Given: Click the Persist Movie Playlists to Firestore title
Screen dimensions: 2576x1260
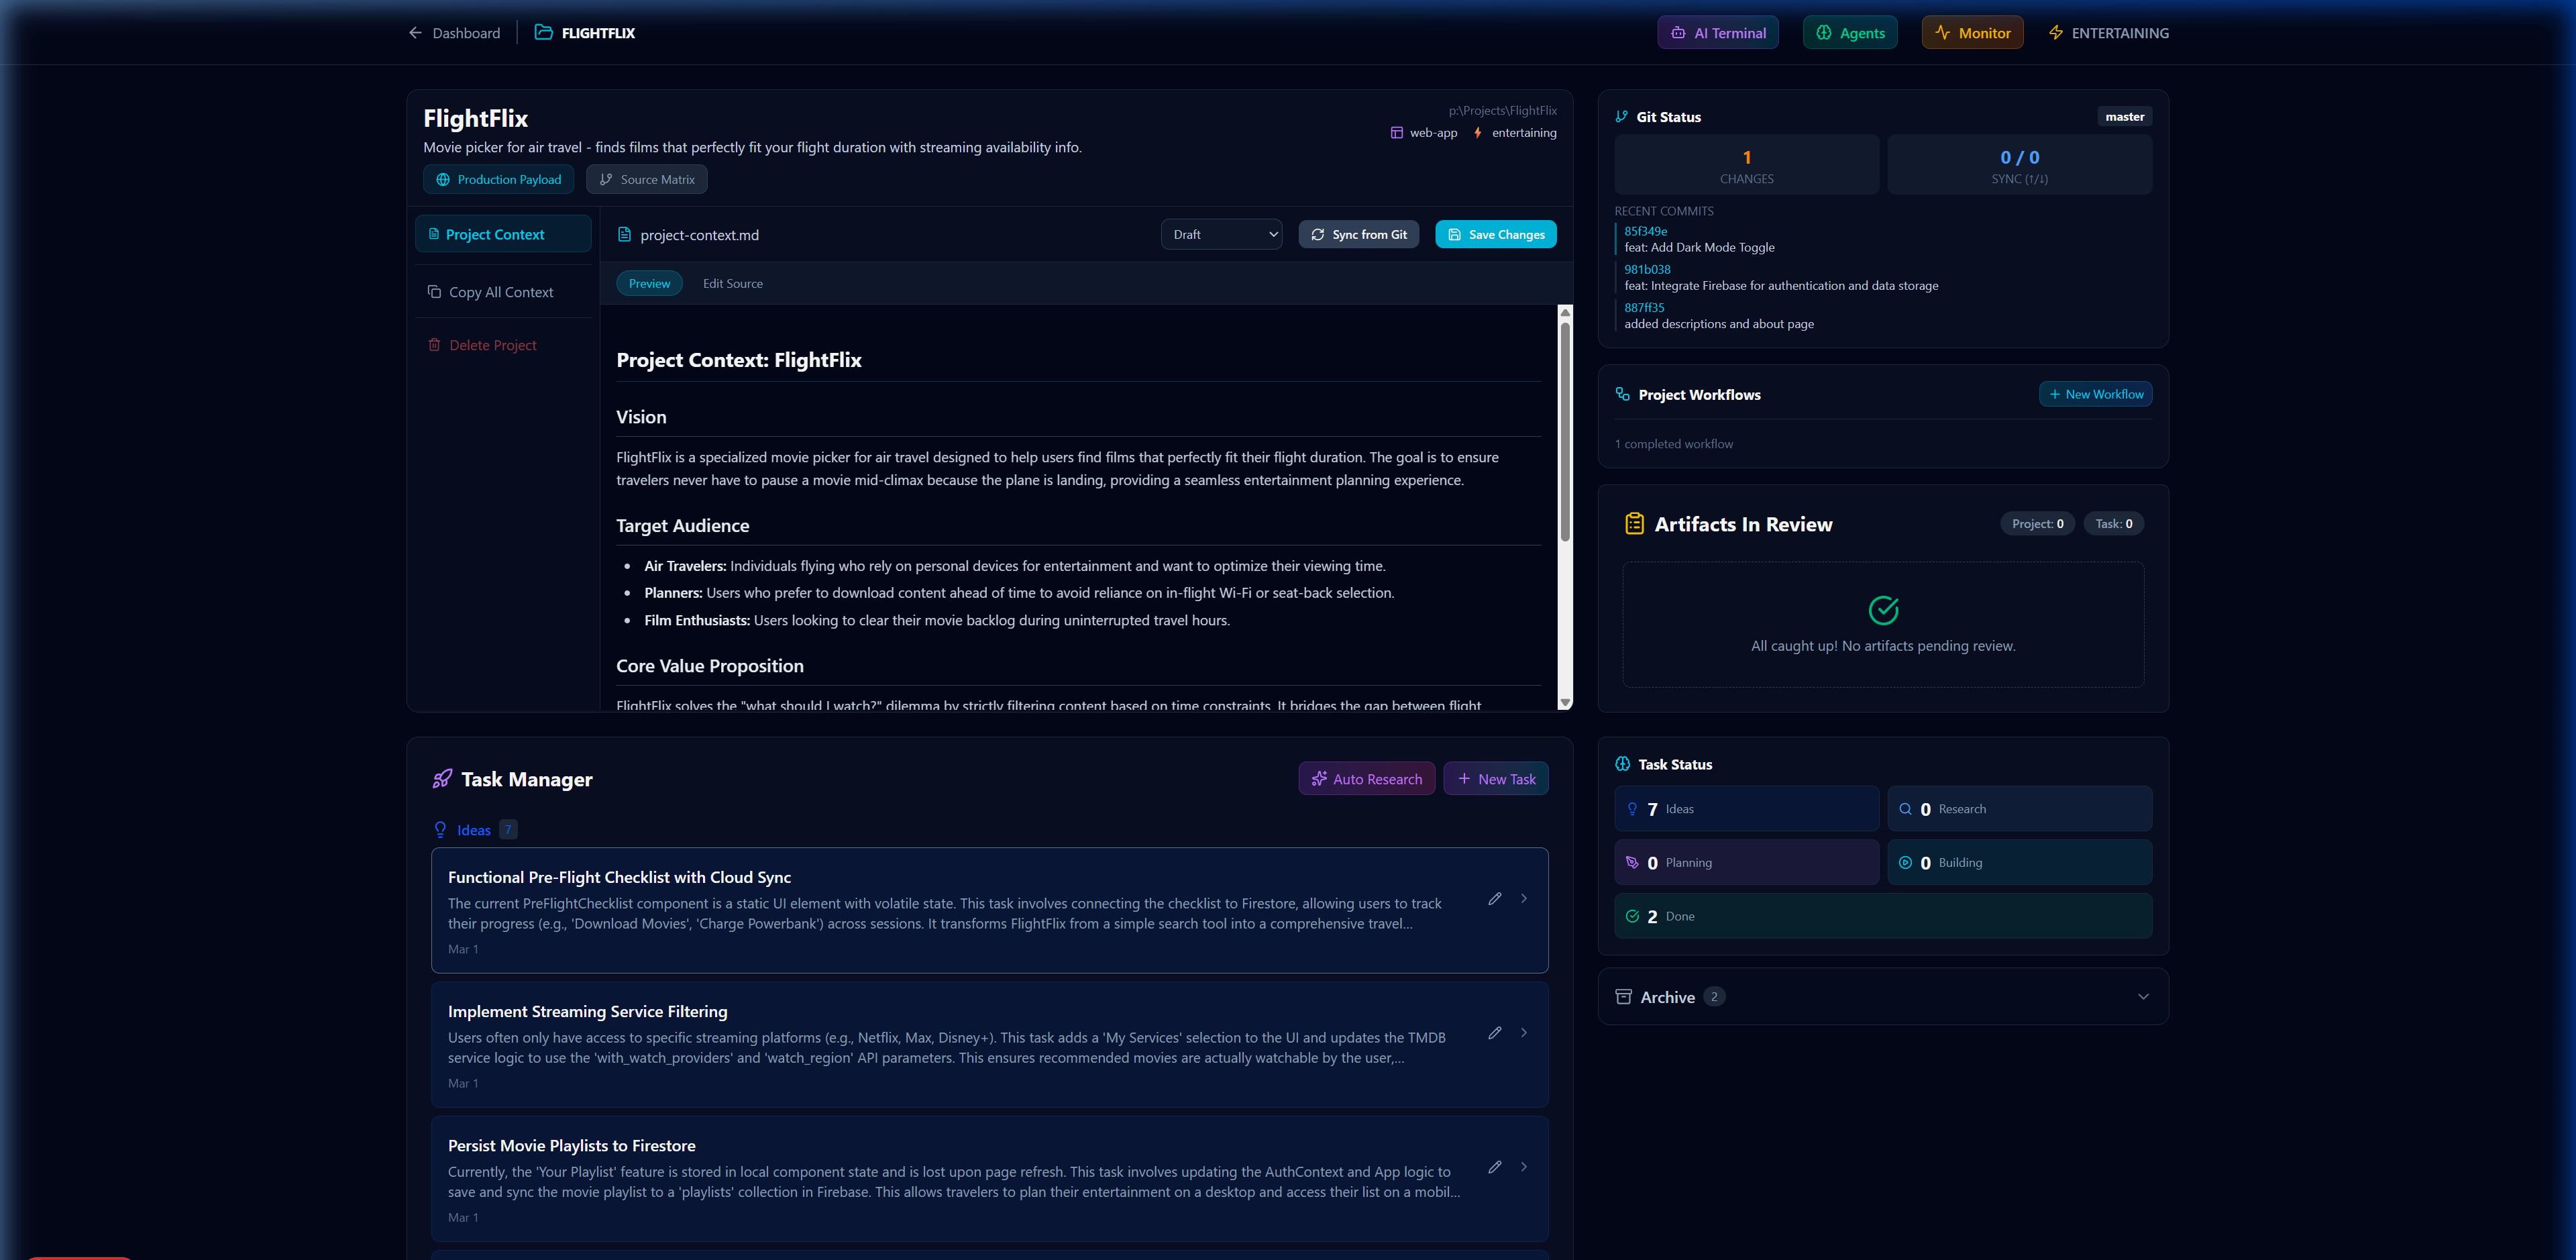Looking at the screenshot, I should tap(572, 1146).
